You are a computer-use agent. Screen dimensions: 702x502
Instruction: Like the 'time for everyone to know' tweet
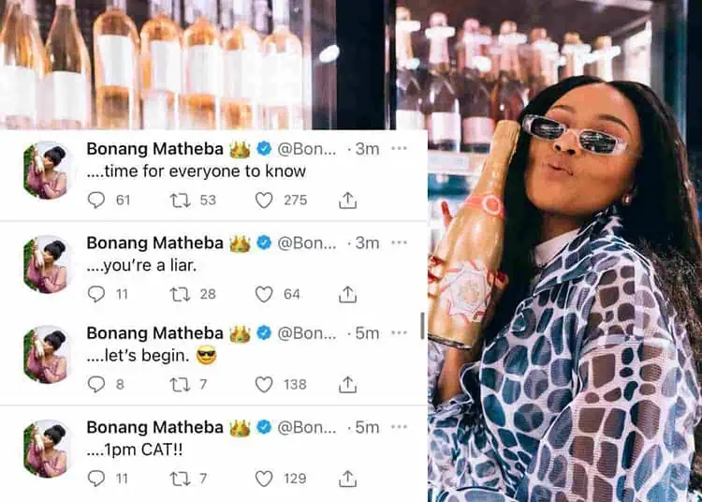coord(264,200)
